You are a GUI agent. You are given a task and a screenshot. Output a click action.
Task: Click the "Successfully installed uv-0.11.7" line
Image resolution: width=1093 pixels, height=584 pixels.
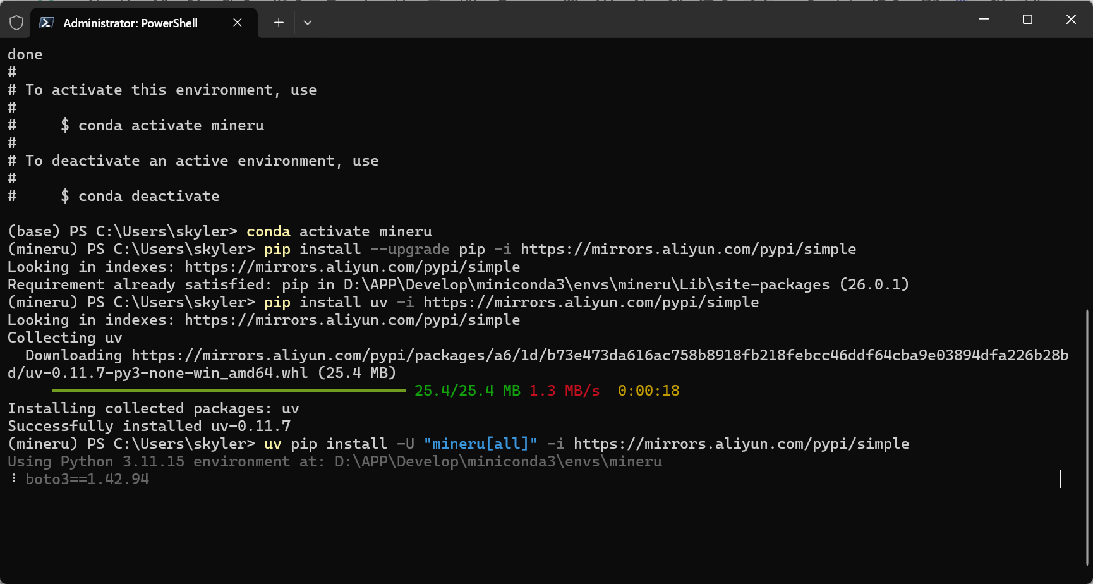coord(149,426)
